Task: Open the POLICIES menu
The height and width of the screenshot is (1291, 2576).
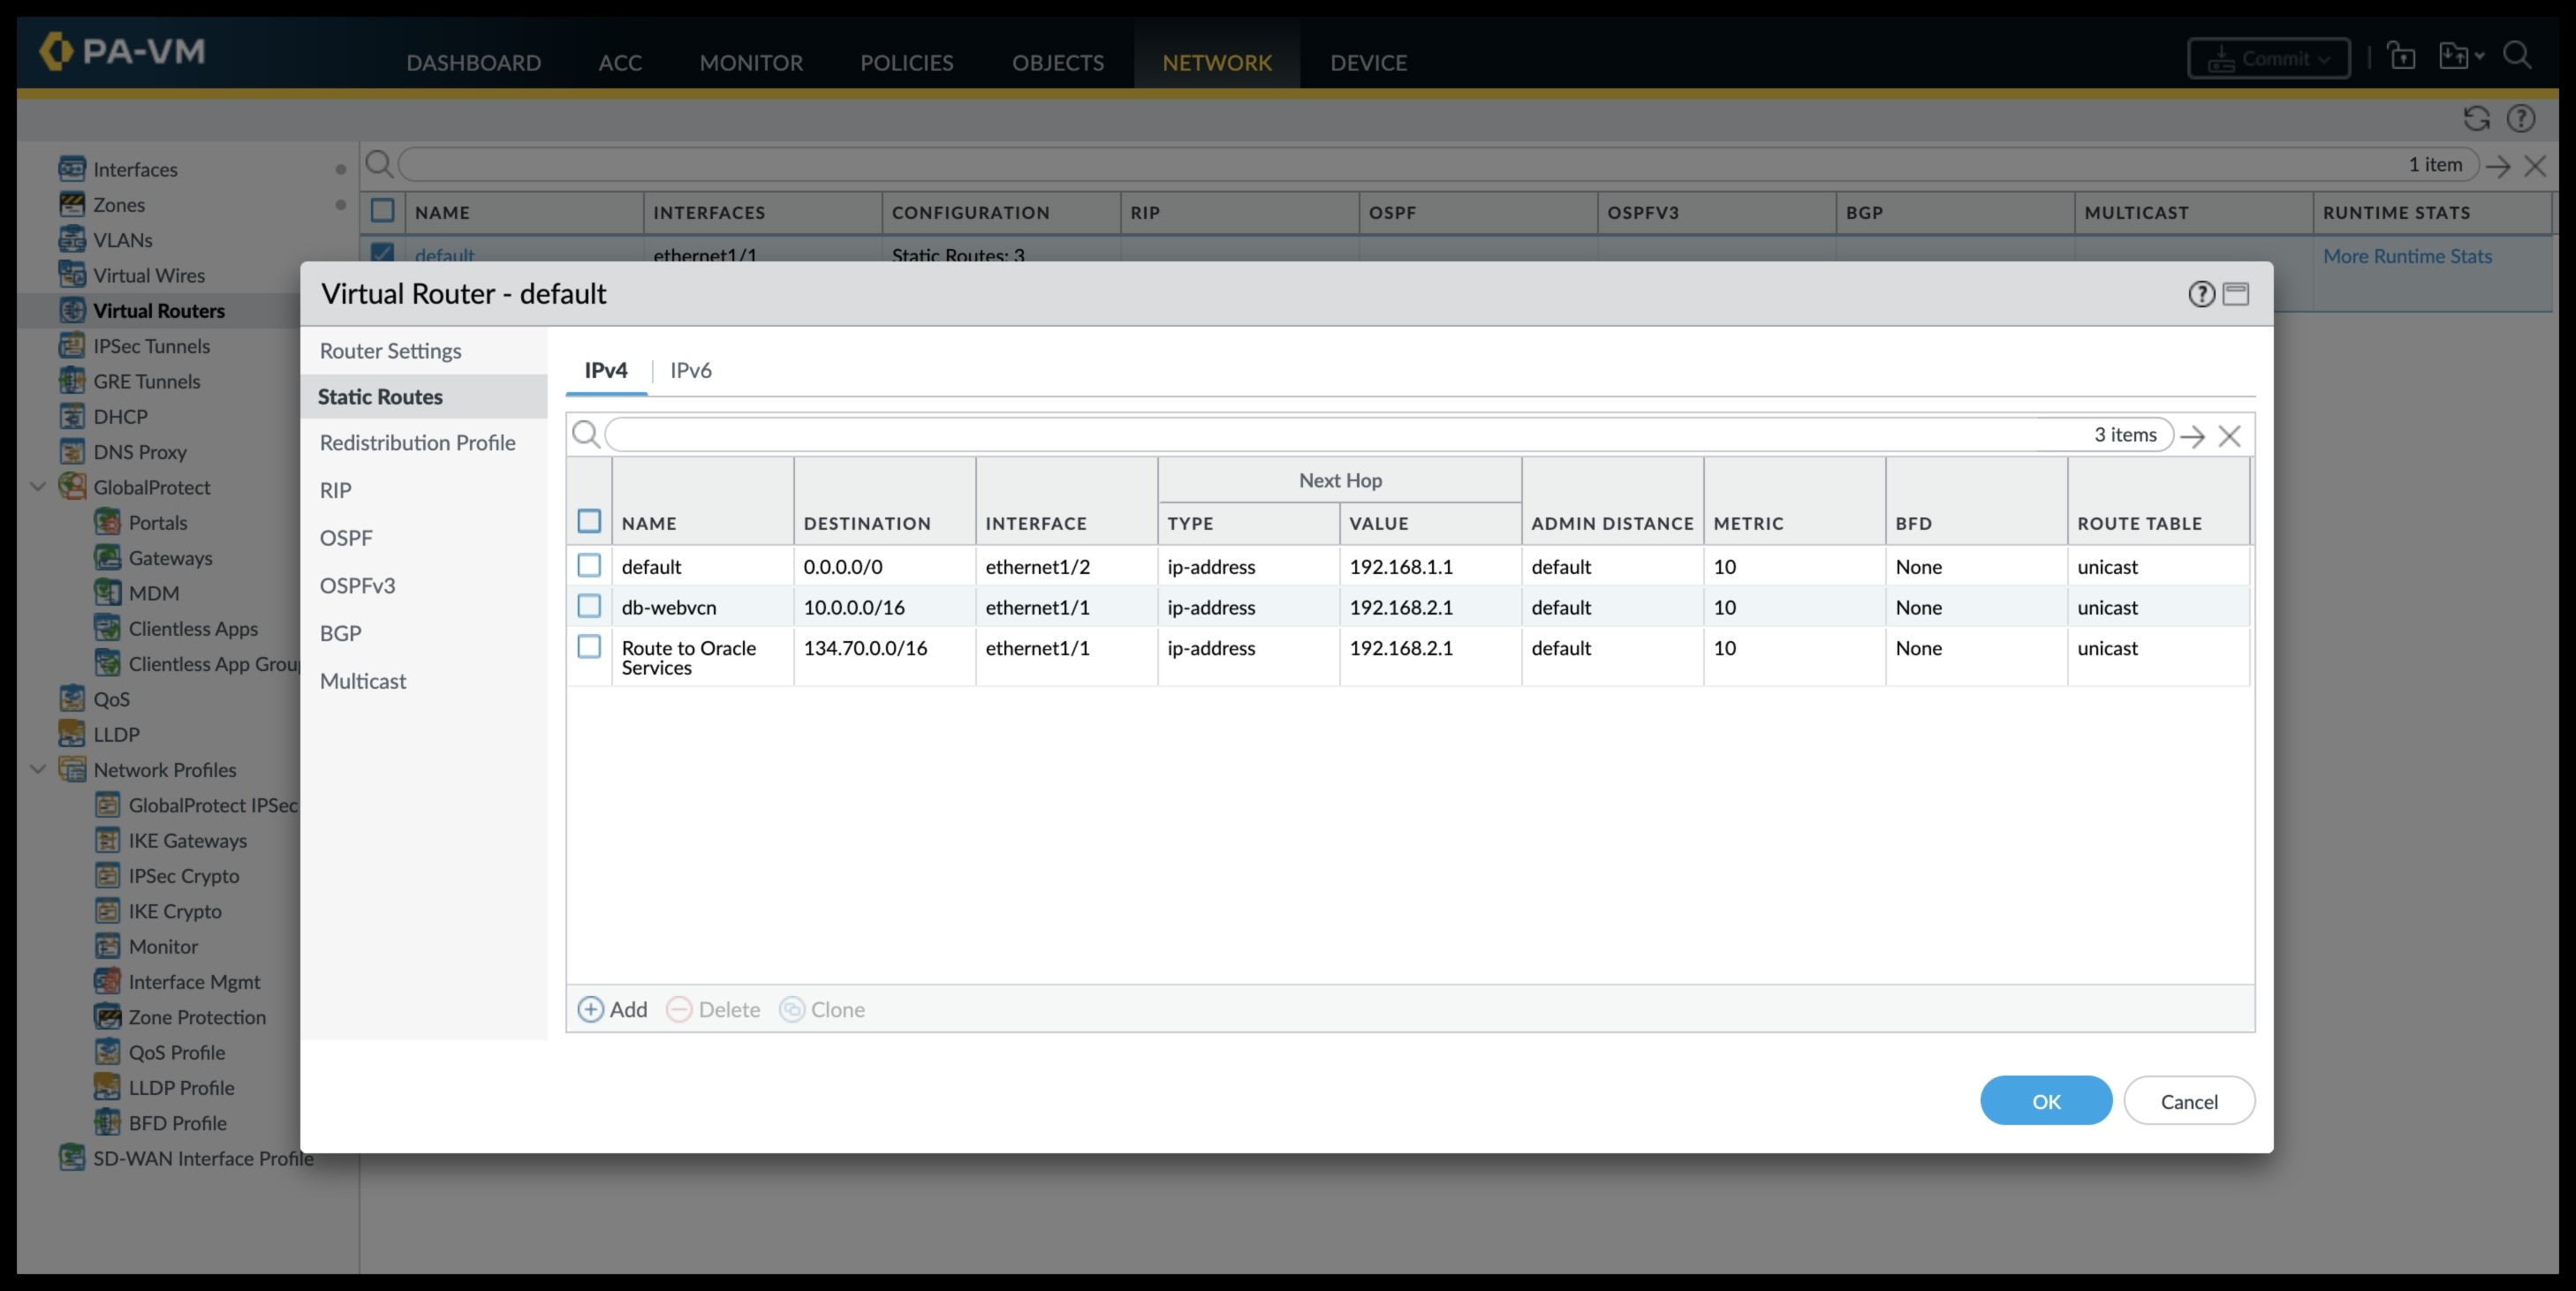Action: coord(906,62)
